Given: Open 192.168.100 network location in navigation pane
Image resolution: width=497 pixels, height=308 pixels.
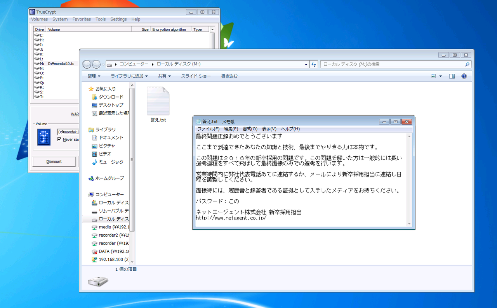Looking at the screenshot, I should 110,260.
